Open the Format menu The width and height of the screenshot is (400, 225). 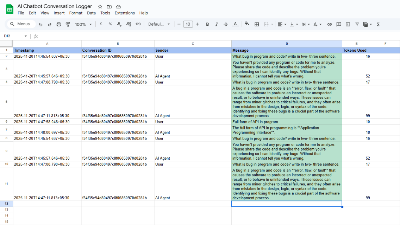[76, 13]
